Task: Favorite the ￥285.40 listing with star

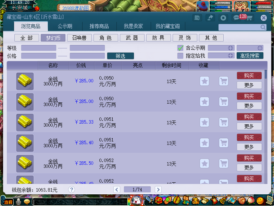Action: (204, 143)
